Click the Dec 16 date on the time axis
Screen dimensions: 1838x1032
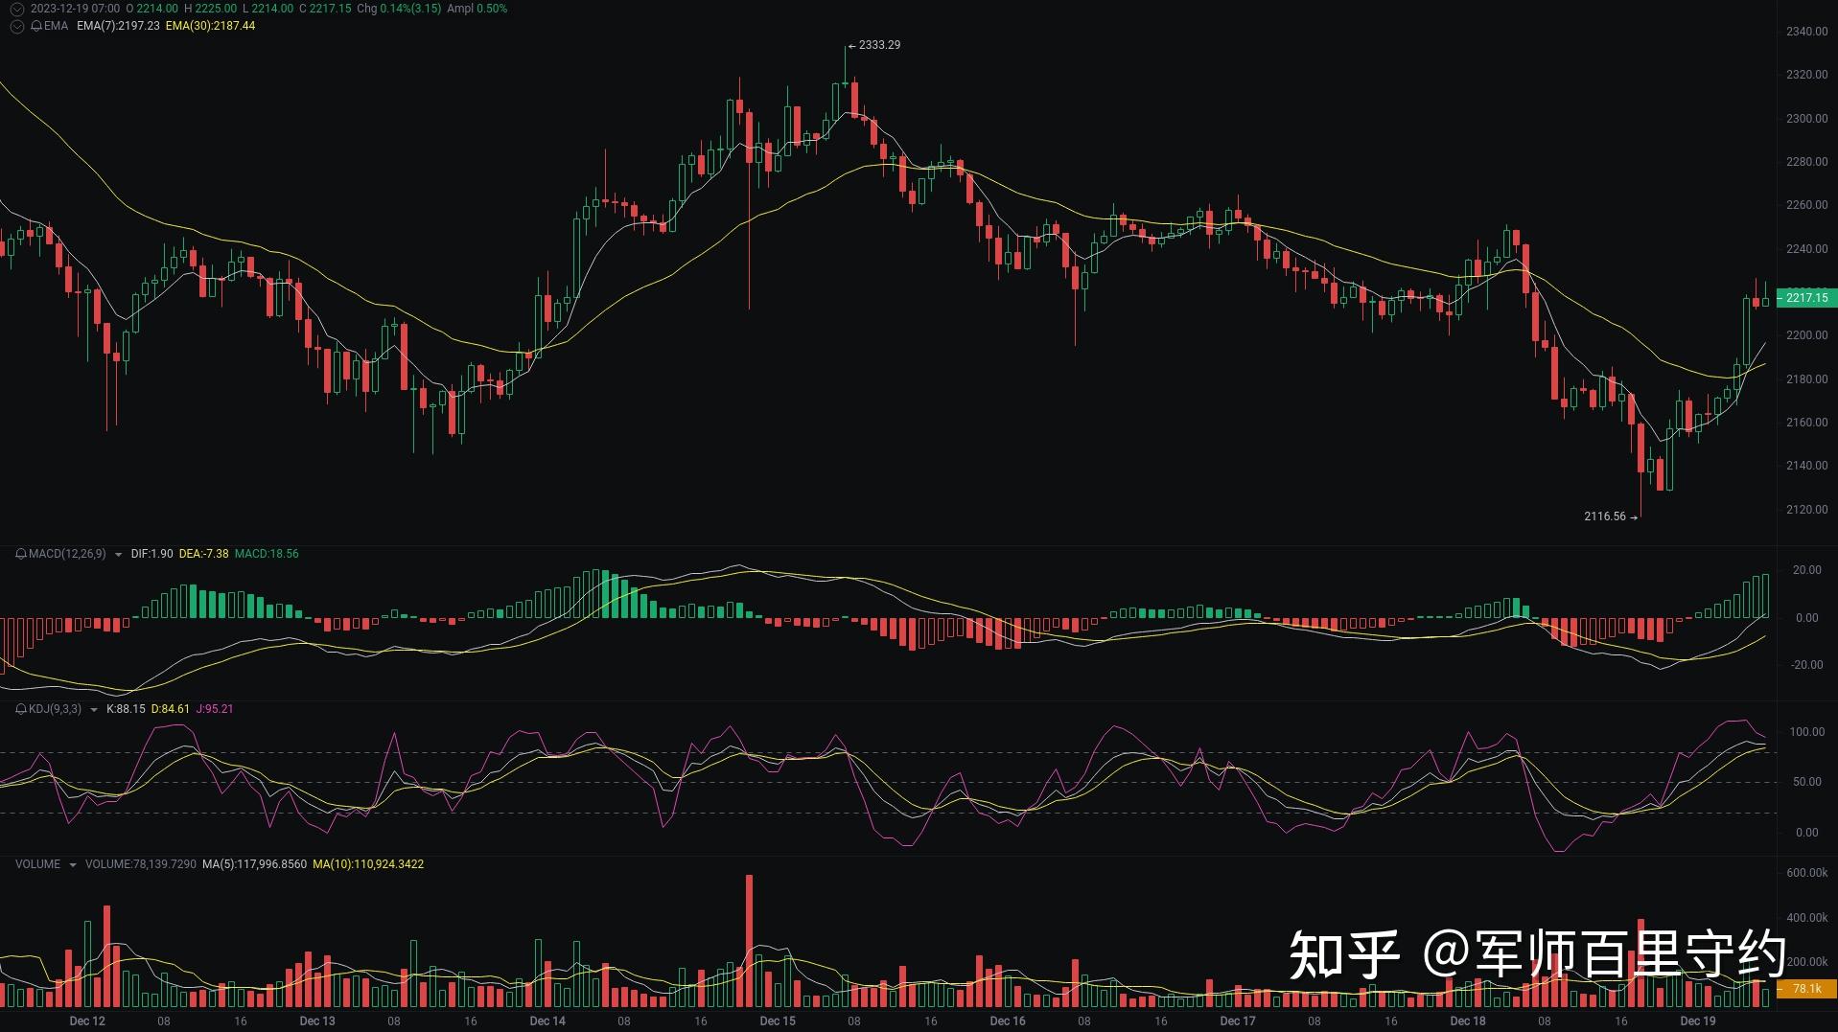pos(1008,1021)
